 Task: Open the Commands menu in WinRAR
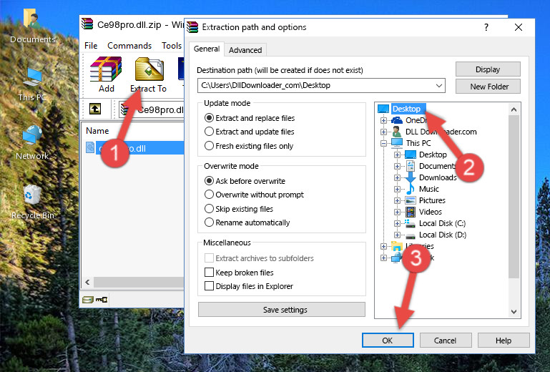tap(129, 46)
